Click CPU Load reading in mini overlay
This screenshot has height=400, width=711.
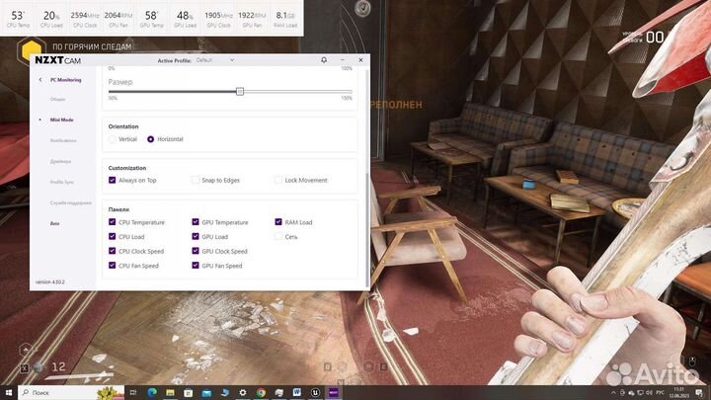(51, 19)
